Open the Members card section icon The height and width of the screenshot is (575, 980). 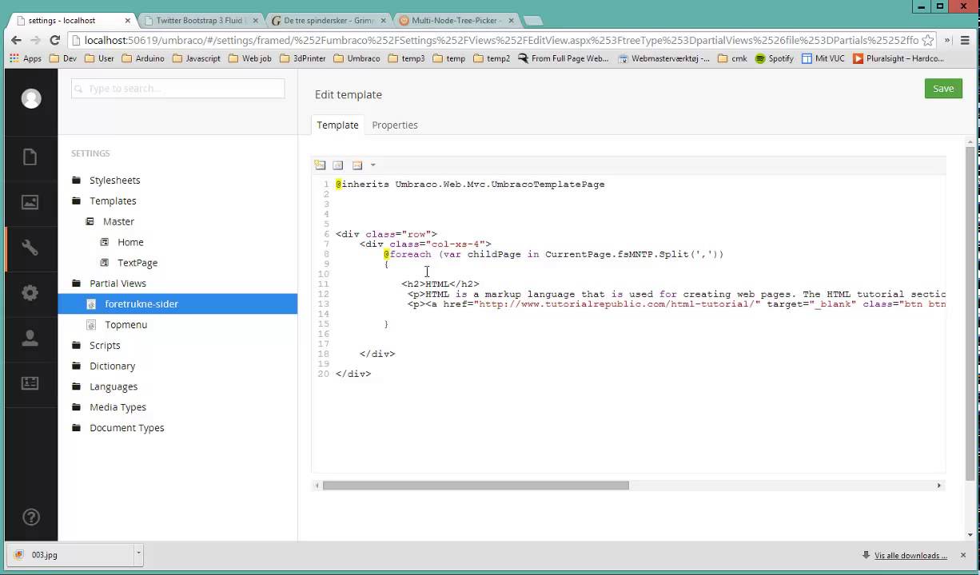(30, 383)
